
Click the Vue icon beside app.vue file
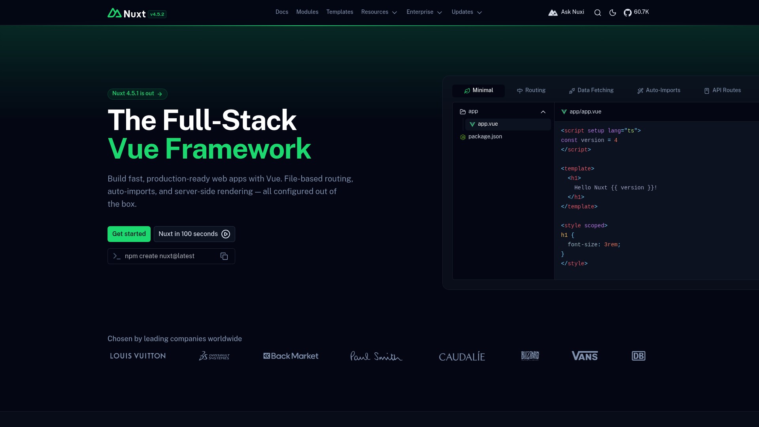pyautogui.click(x=472, y=124)
